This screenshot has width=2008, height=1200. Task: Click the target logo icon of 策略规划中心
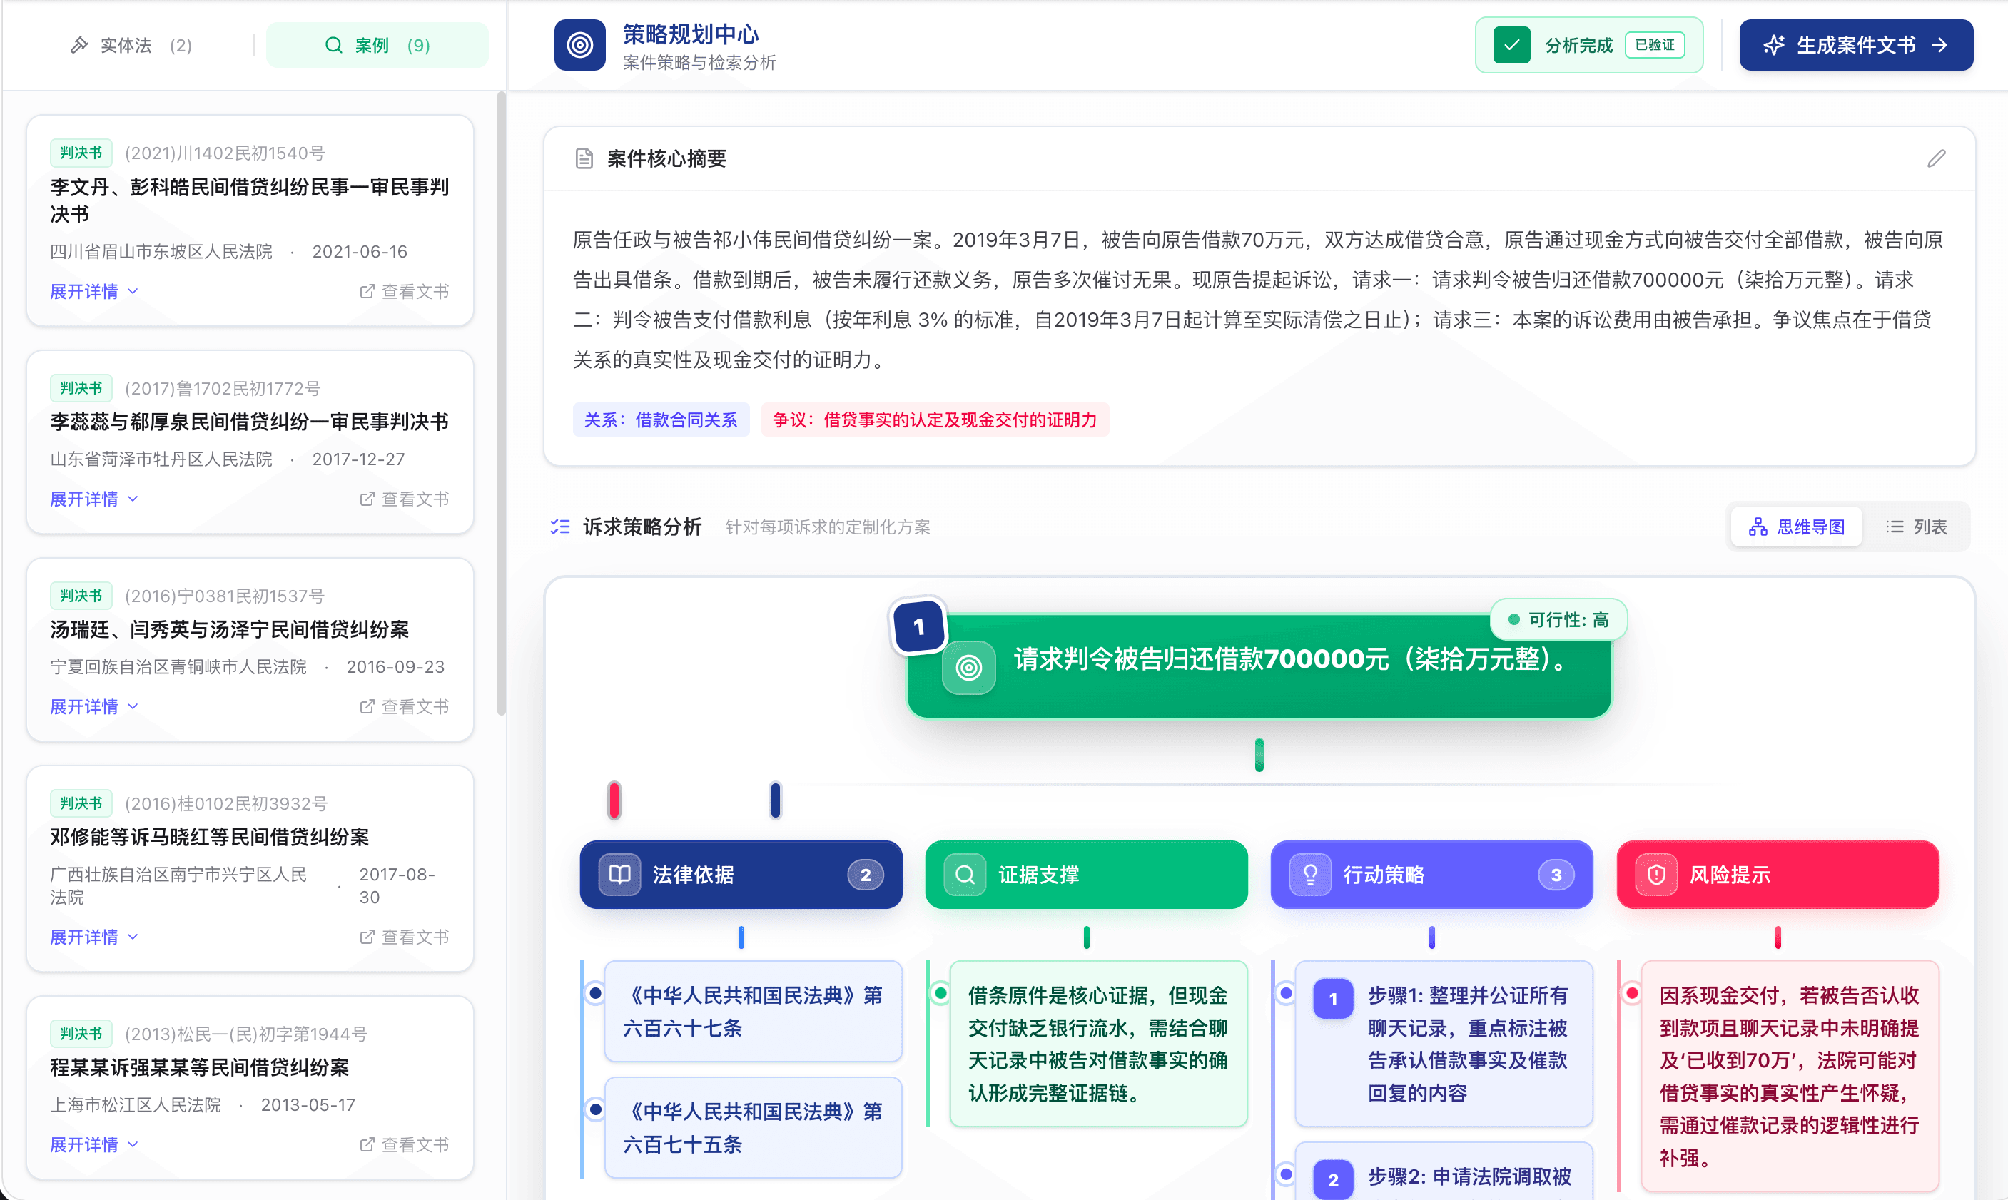pyautogui.click(x=579, y=44)
